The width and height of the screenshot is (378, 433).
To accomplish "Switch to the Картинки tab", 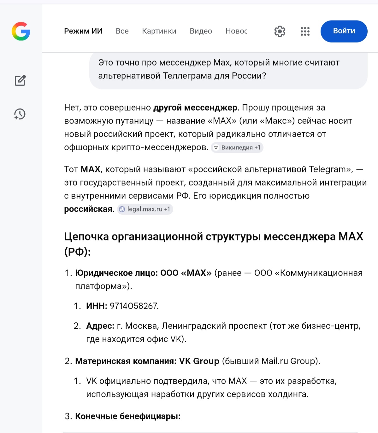I will [159, 31].
